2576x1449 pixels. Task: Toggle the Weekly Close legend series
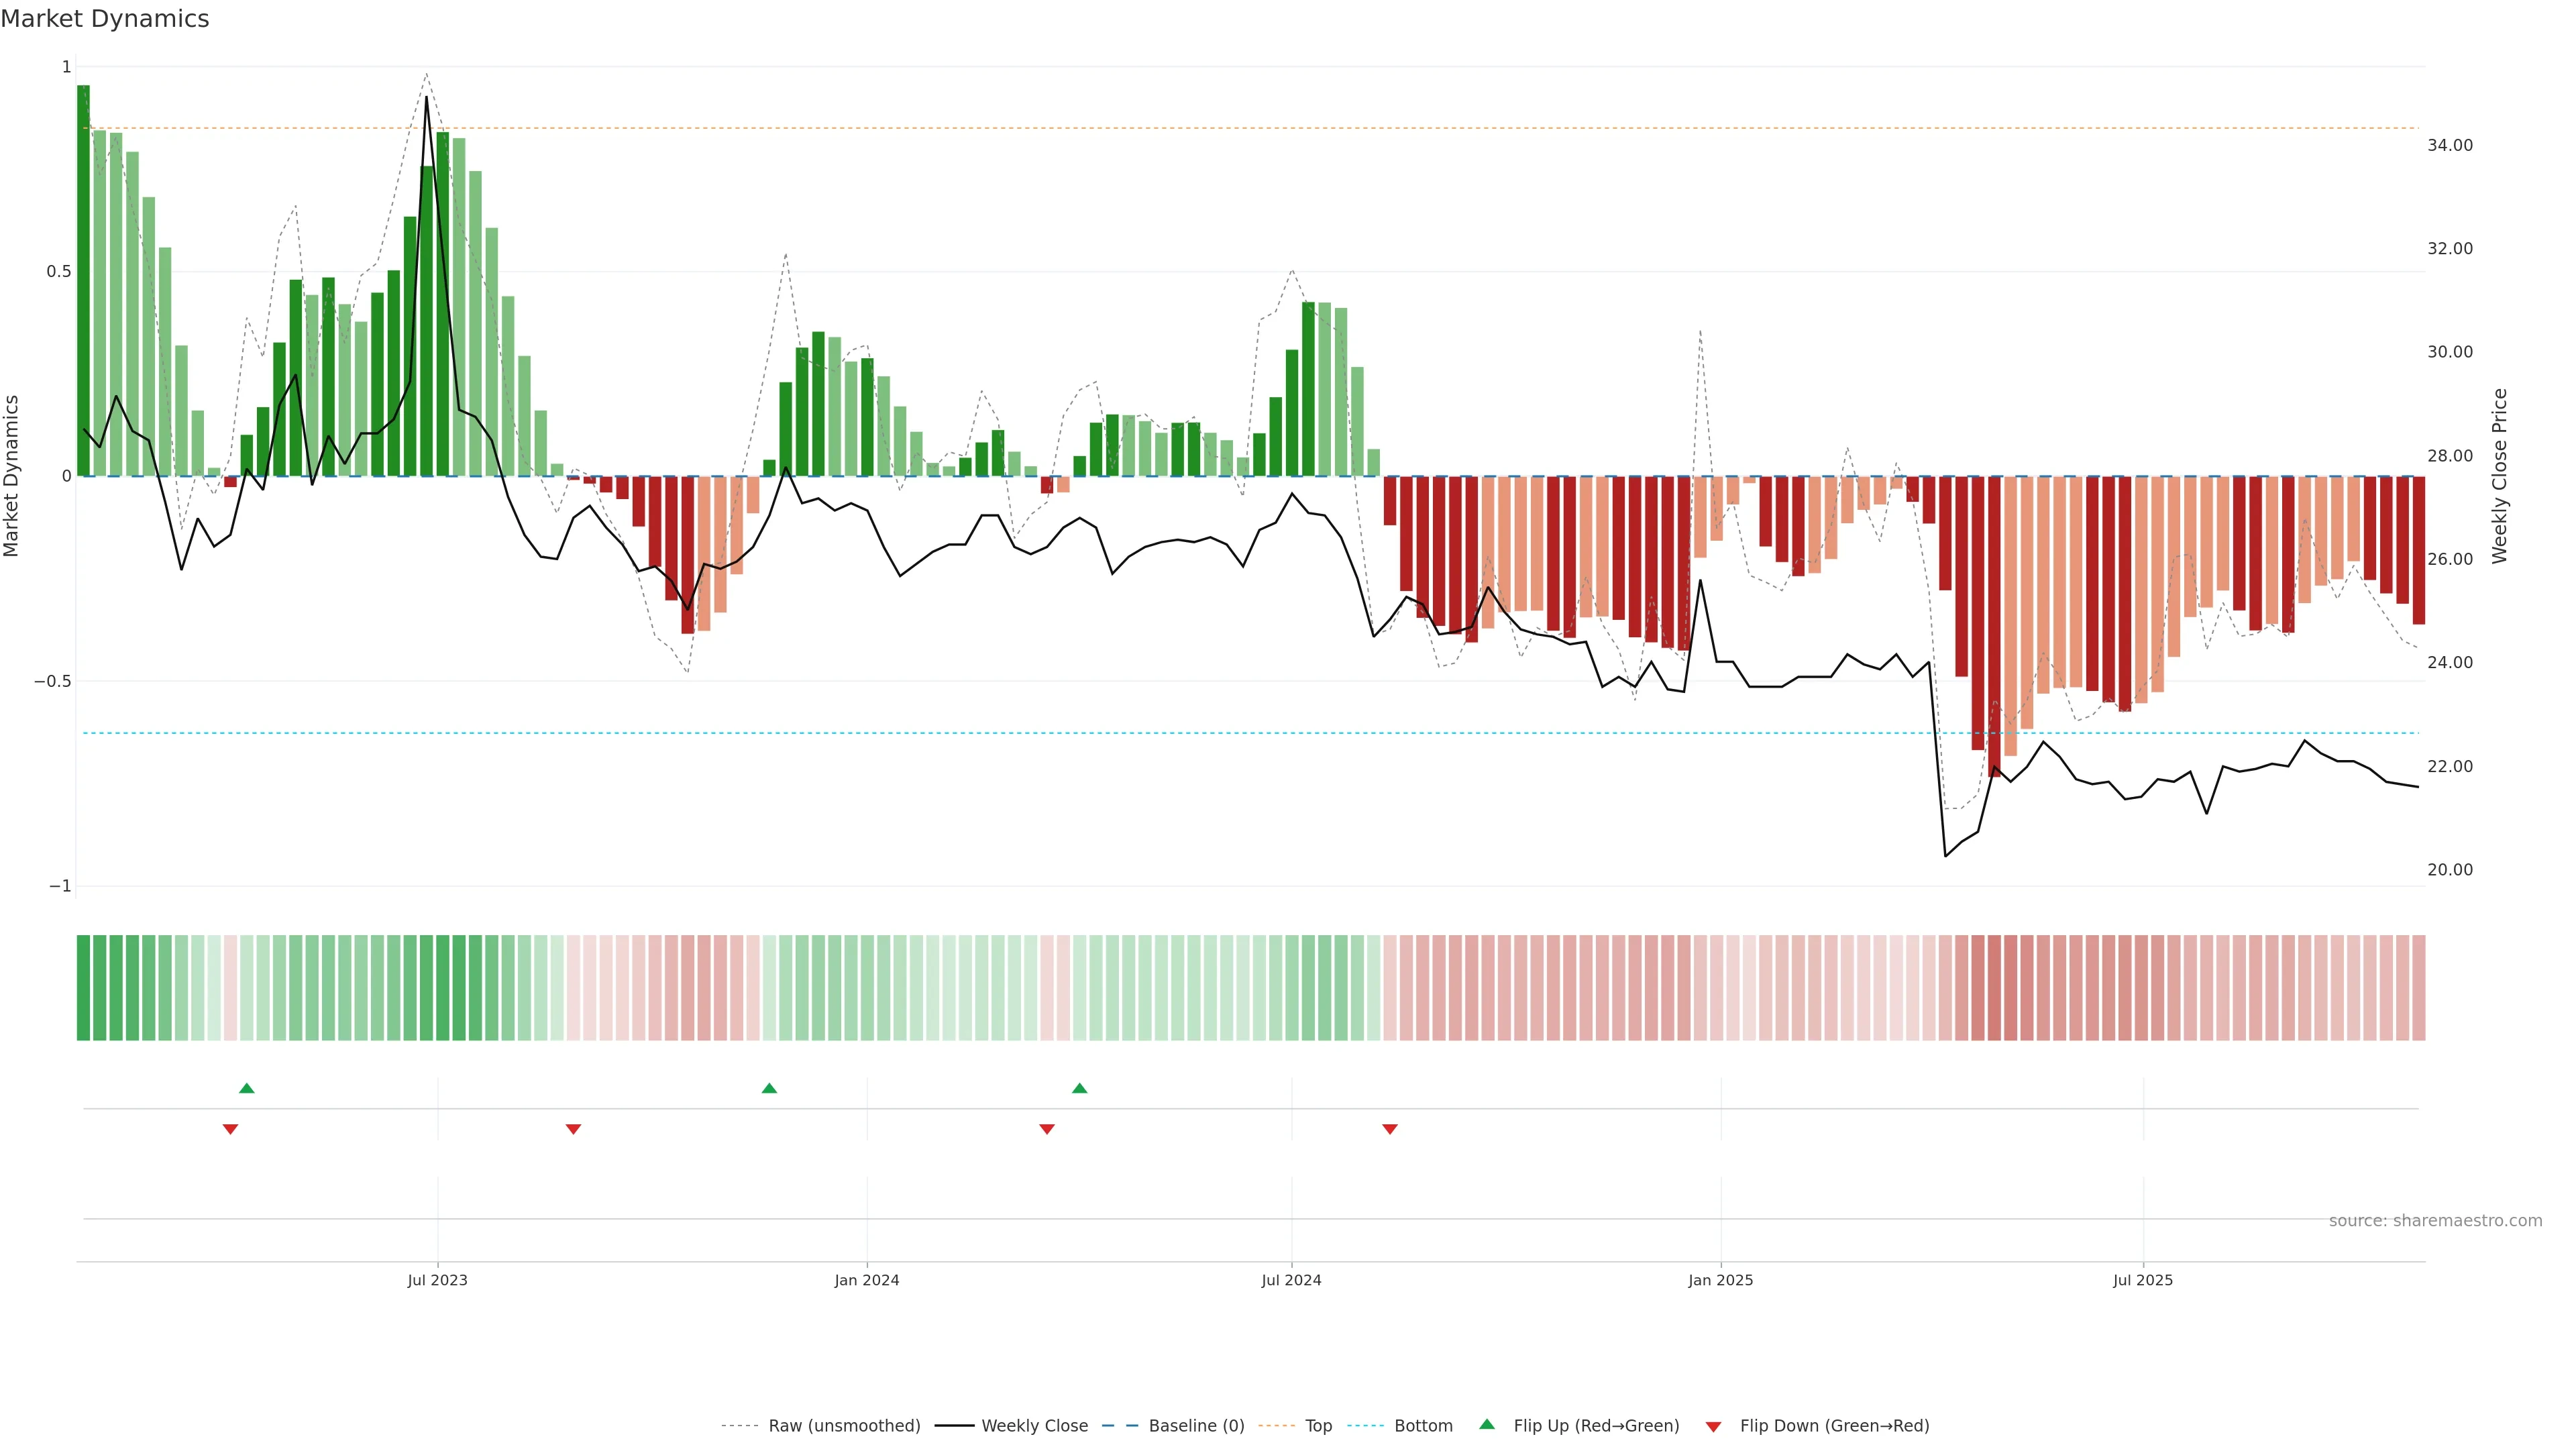coord(1034,1425)
